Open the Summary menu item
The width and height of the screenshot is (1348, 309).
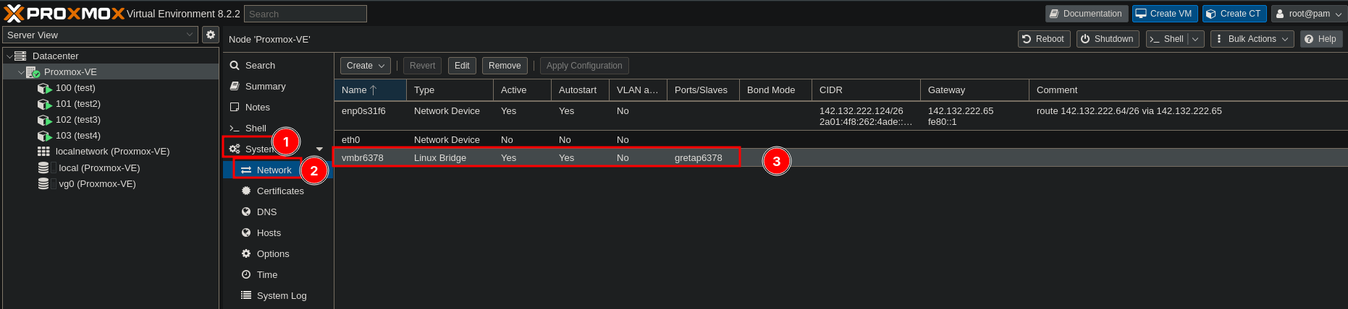pos(278,87)
